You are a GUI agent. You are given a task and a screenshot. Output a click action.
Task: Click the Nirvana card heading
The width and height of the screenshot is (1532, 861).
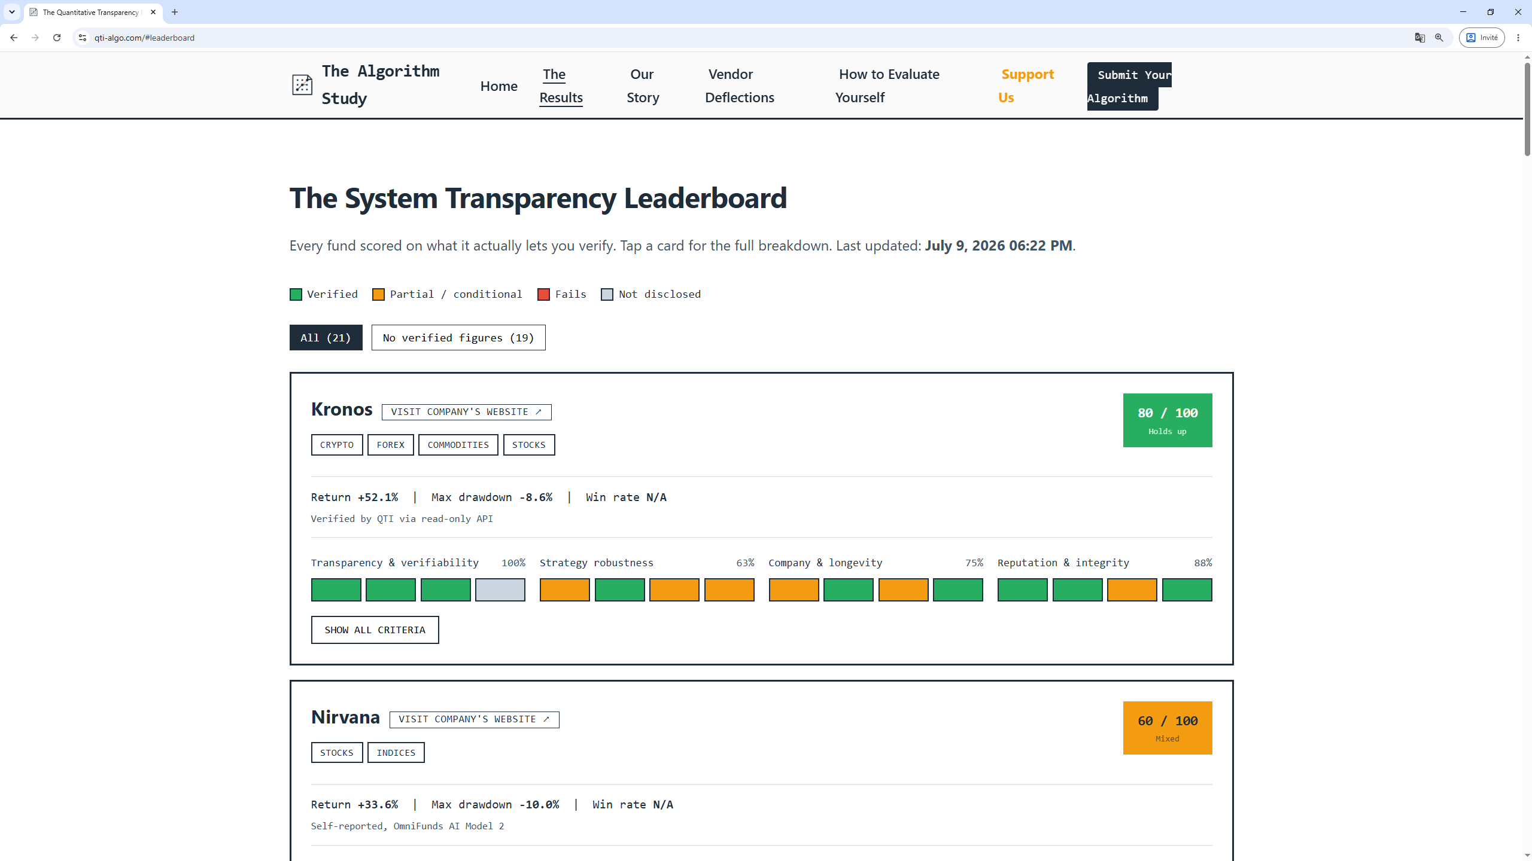tap(345, 717)
